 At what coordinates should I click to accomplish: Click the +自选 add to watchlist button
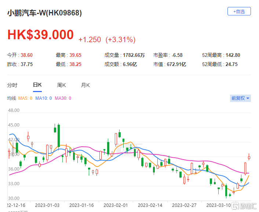[x=239, y=11]
